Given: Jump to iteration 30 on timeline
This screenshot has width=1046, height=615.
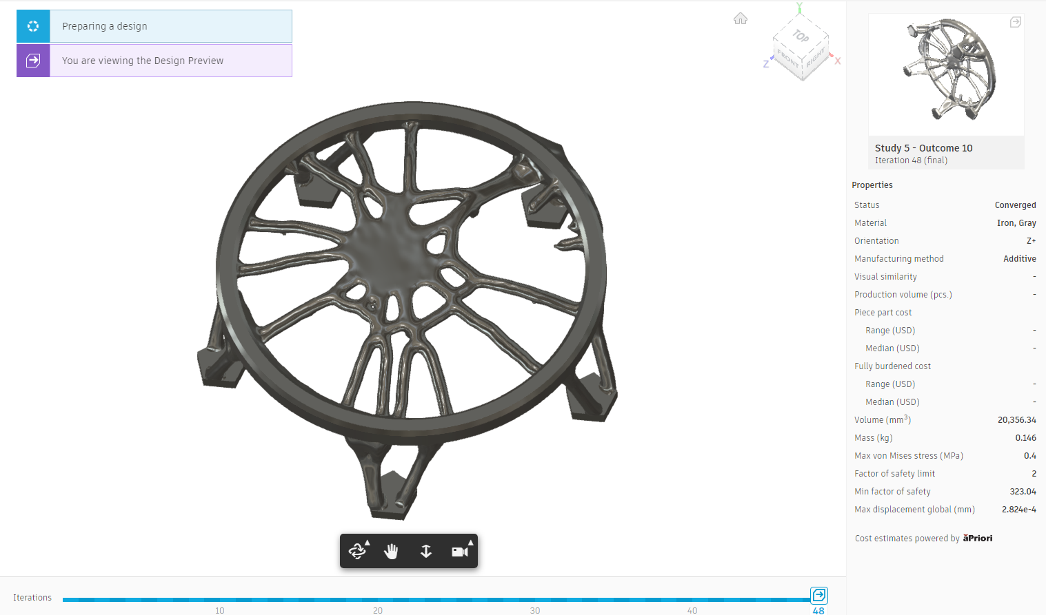Looking at the screenshot, I should [x=535, y=610].
